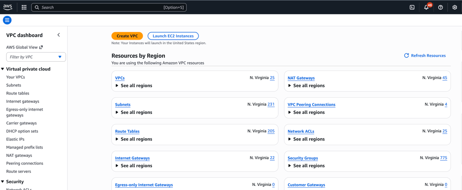Image resolution: width=462 pixels, height=190 pixels.
Task: Click the Create VPC button
Action: click(x=127, y=36)
